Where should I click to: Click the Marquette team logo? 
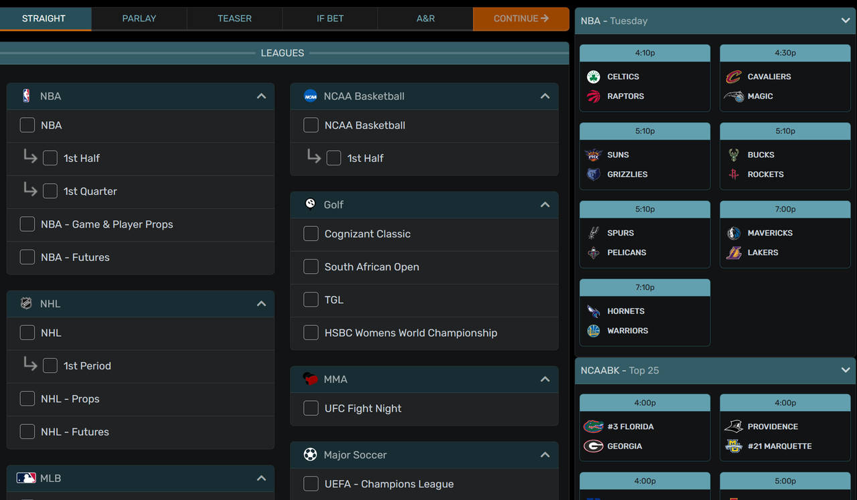click(734, 446)
